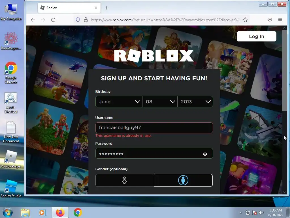Open the birthday day dropdown showing 08
This screenshot has width=290, height=218.
pos(160,102)
